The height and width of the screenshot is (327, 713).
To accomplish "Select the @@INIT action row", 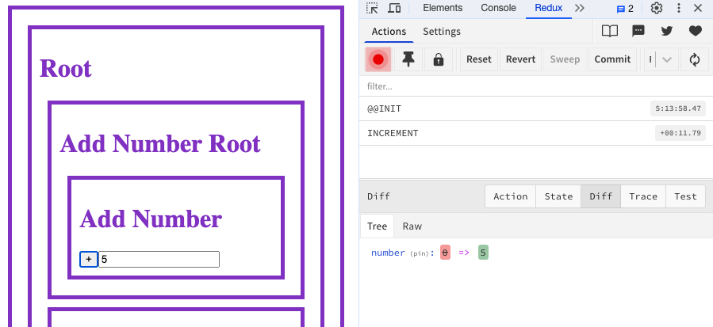I will (x=535, y=108).
